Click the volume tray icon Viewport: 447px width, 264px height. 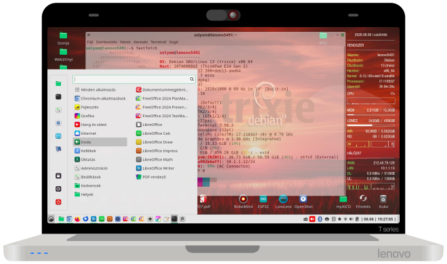[351, 219]
